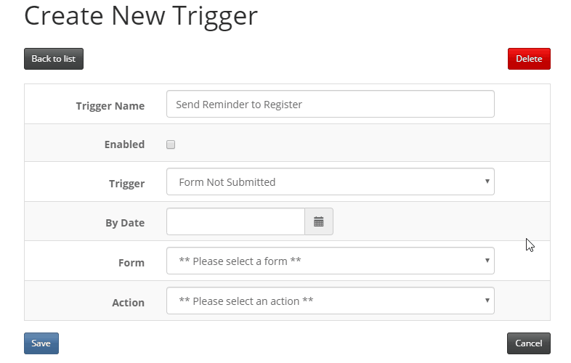571x363 pixels.
Task: Click the Trigger dropdown arrow
Action: (487, 181)
